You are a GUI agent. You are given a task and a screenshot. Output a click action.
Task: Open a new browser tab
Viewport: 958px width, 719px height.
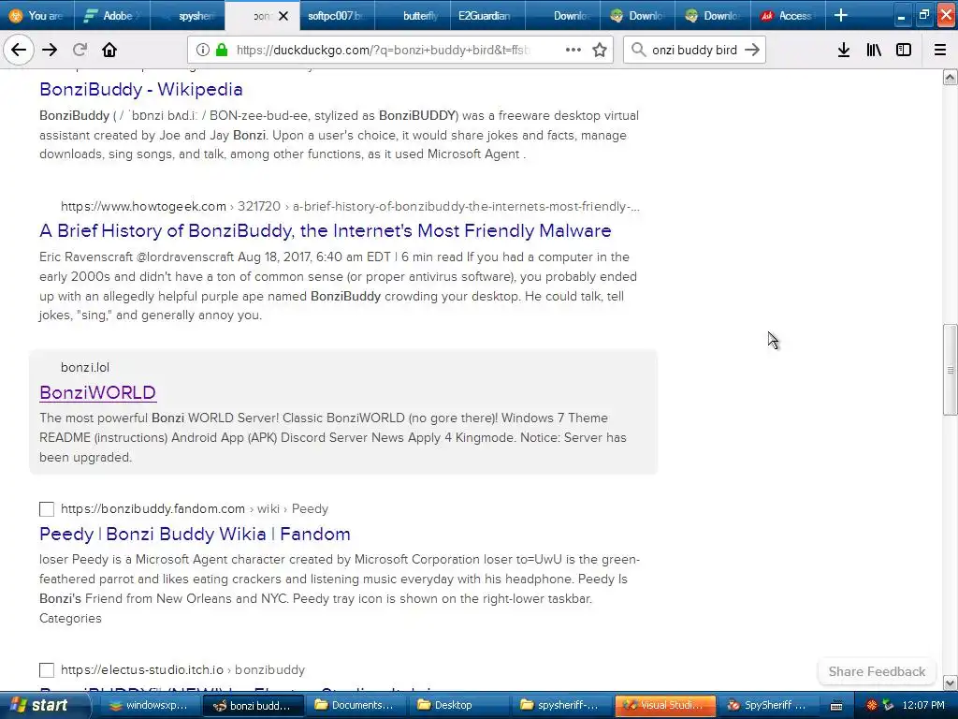point(841,15)
